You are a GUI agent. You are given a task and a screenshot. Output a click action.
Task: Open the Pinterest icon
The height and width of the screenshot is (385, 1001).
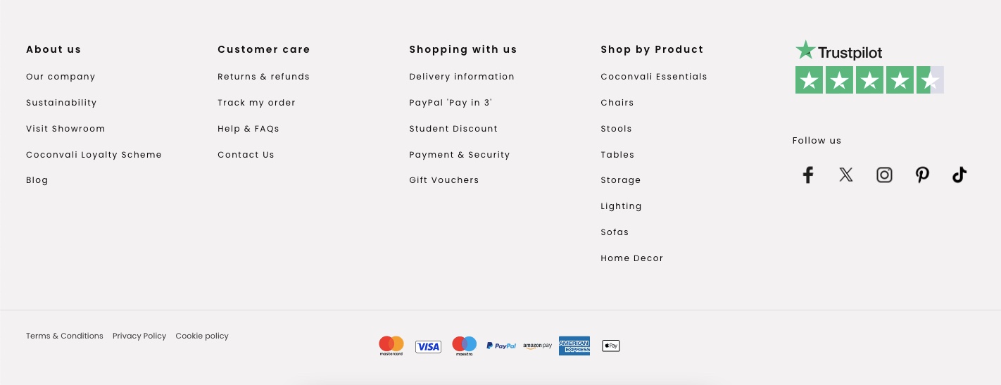pyautogui.click(x=922, y=175)
